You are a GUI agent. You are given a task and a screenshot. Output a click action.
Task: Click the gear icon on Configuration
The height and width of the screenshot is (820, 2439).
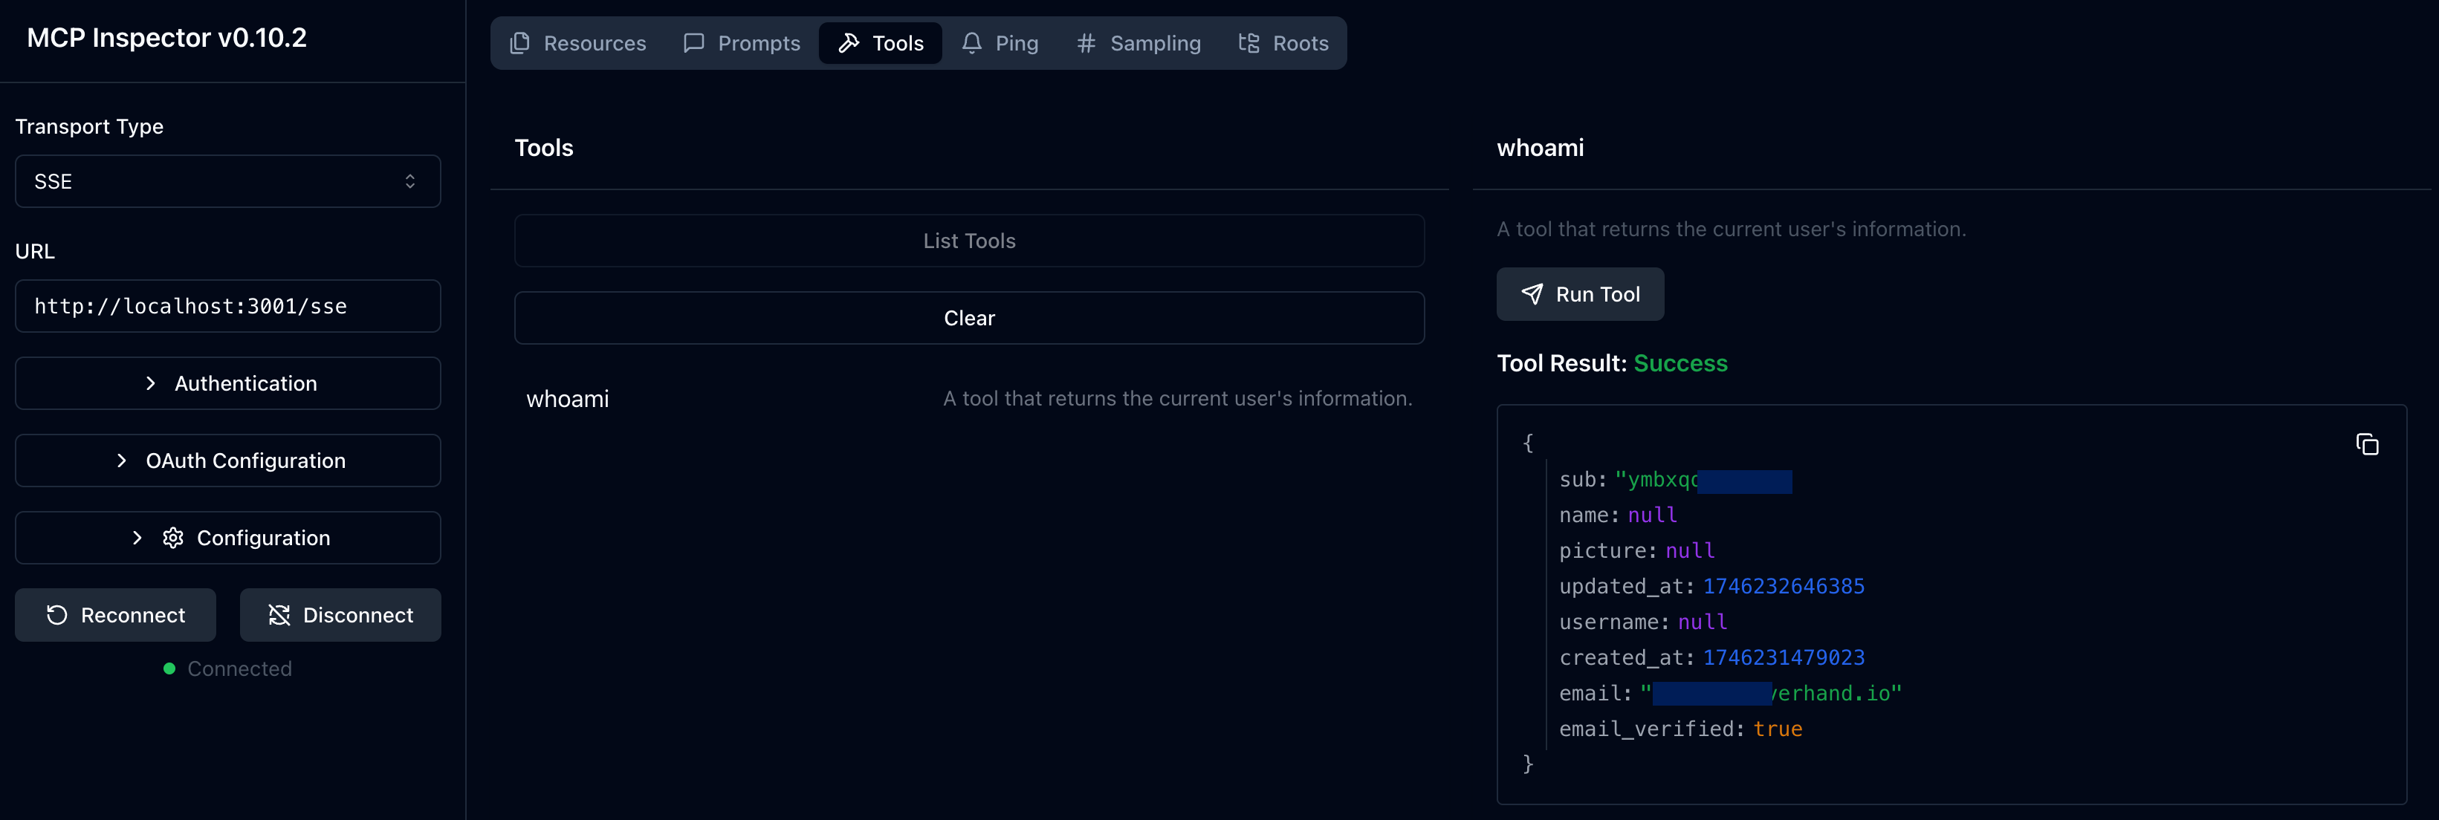173,537
